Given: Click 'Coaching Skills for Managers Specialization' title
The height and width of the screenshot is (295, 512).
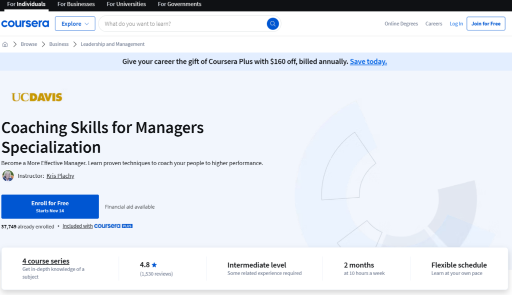Looking at the screenshot, I should (102, 137).
